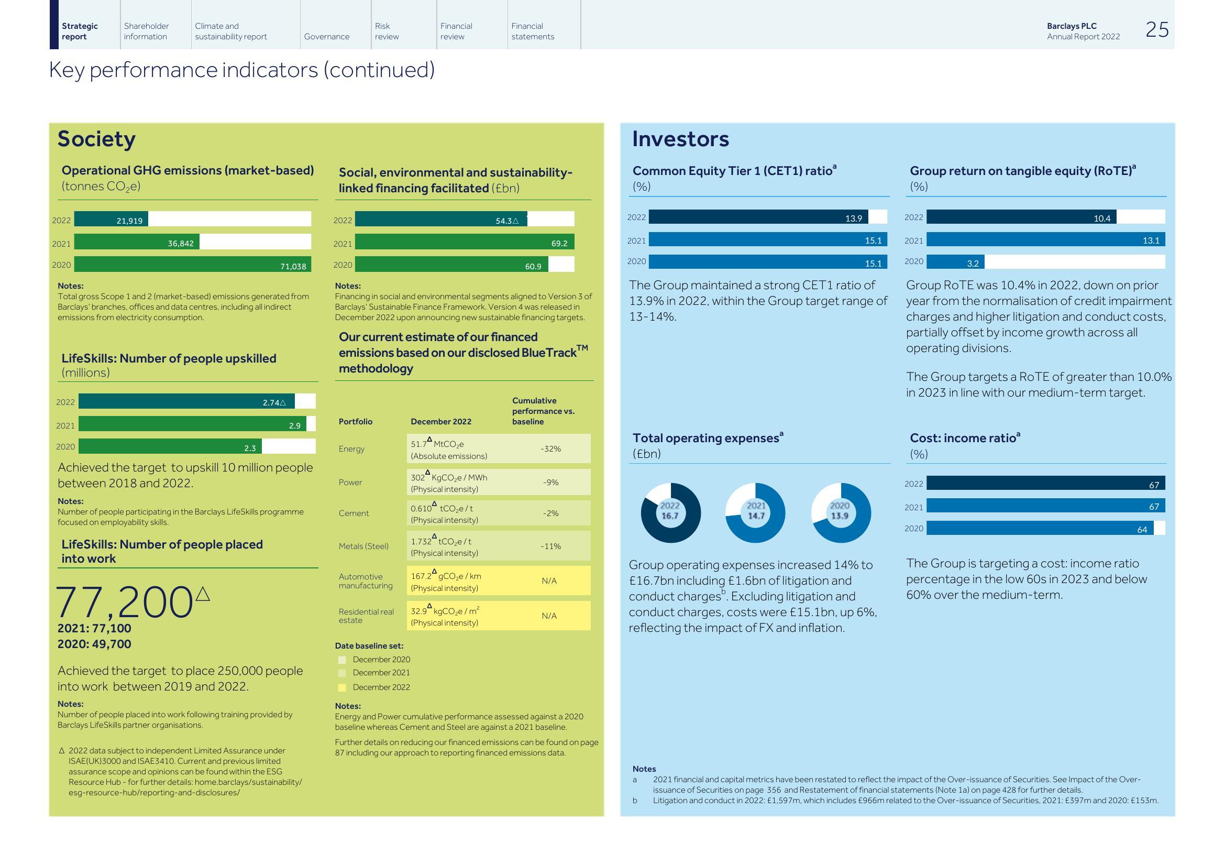Click the 21,919 GHG emissions bar
This screenshot has height=866, width=1225.
click(x=111, y=219)
